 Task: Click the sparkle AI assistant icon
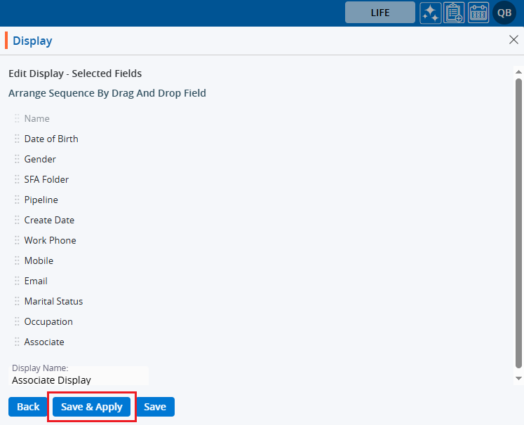click(x=431, y=13)
